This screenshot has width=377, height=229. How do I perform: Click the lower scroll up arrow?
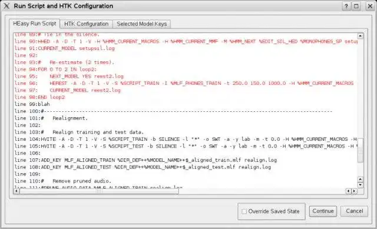tap(360, 180)
